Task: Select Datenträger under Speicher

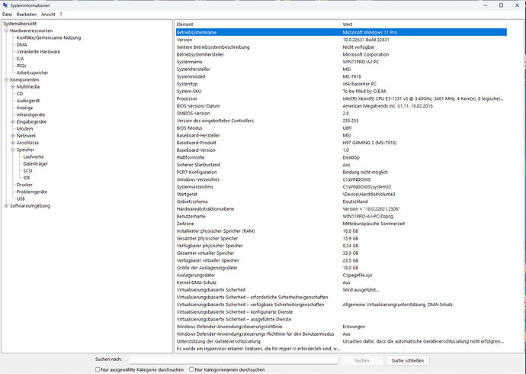Action: tap(36, 164)
